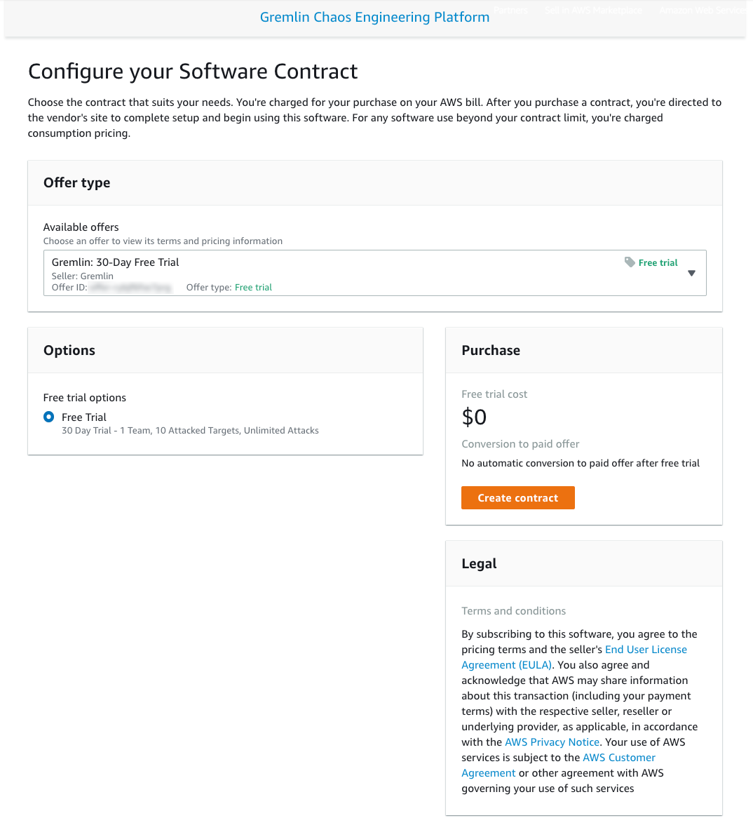Expand the available offers dropdown arrow
This screenshot has width=753, height=818.
(691, 273)
